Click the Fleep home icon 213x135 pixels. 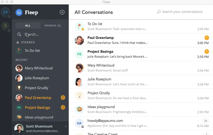(x=19, y=12)
